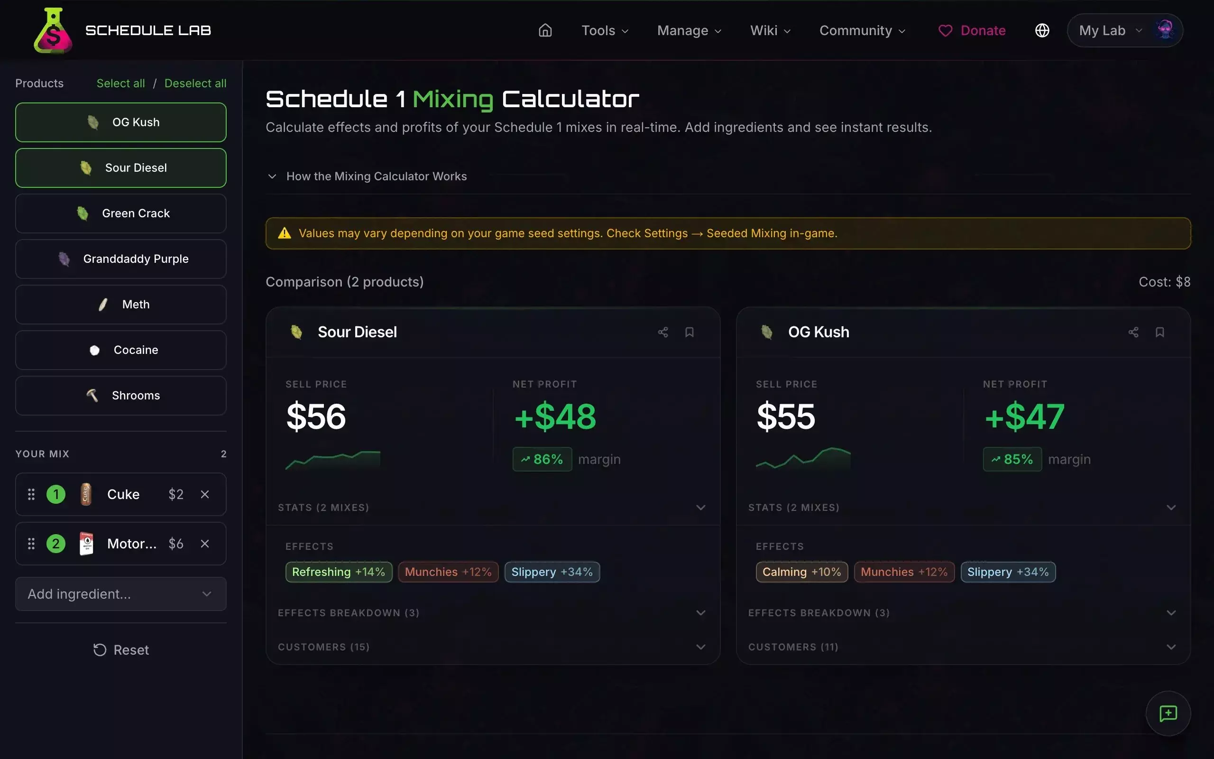Toggle the Green Crack product on
1214x759 pixels.
121,213
